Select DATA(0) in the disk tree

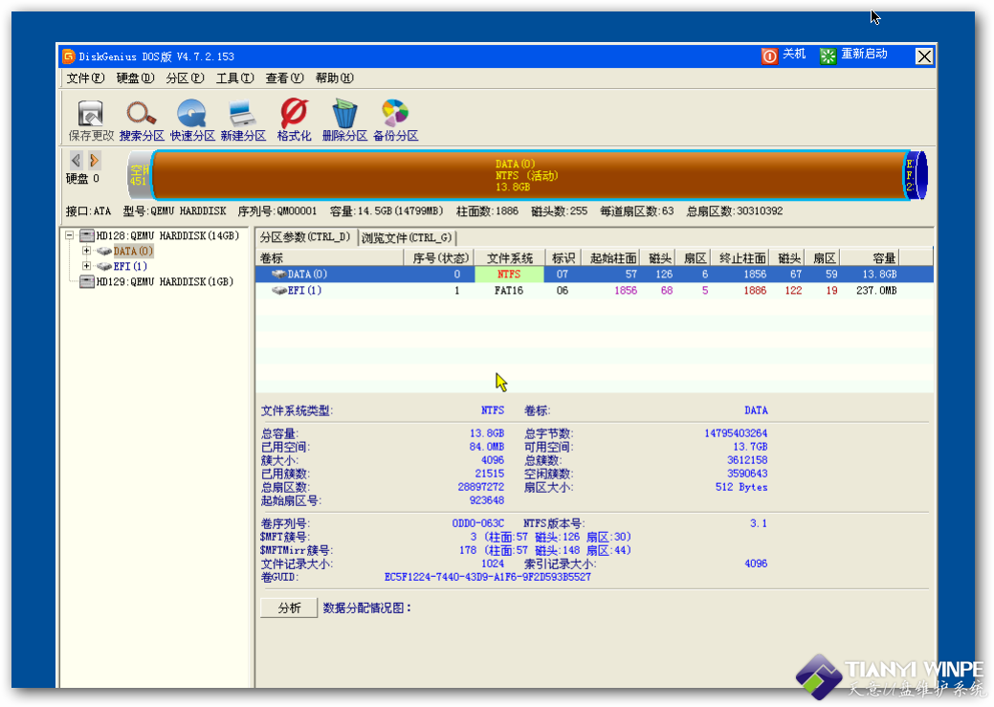pyautogui.click(x=133, y=252)
